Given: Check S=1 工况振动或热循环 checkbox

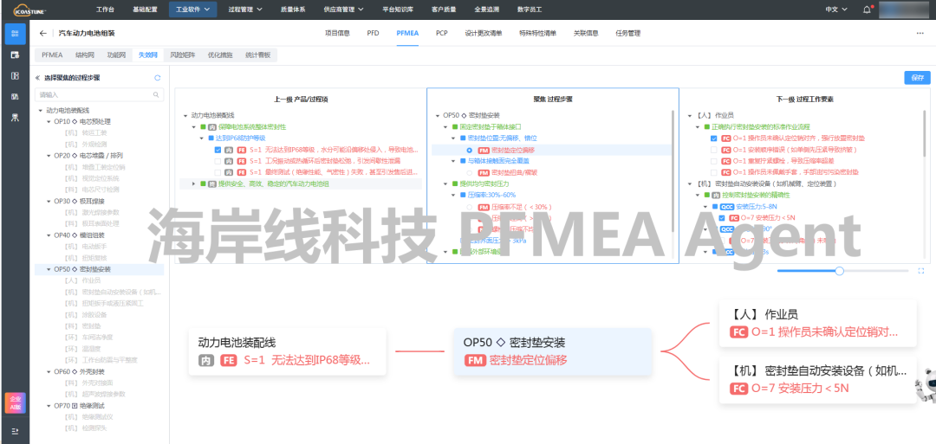Looking at the screenshot, I should tap(218, 162).
